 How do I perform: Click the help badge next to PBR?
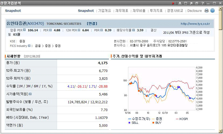click(101, 30)
